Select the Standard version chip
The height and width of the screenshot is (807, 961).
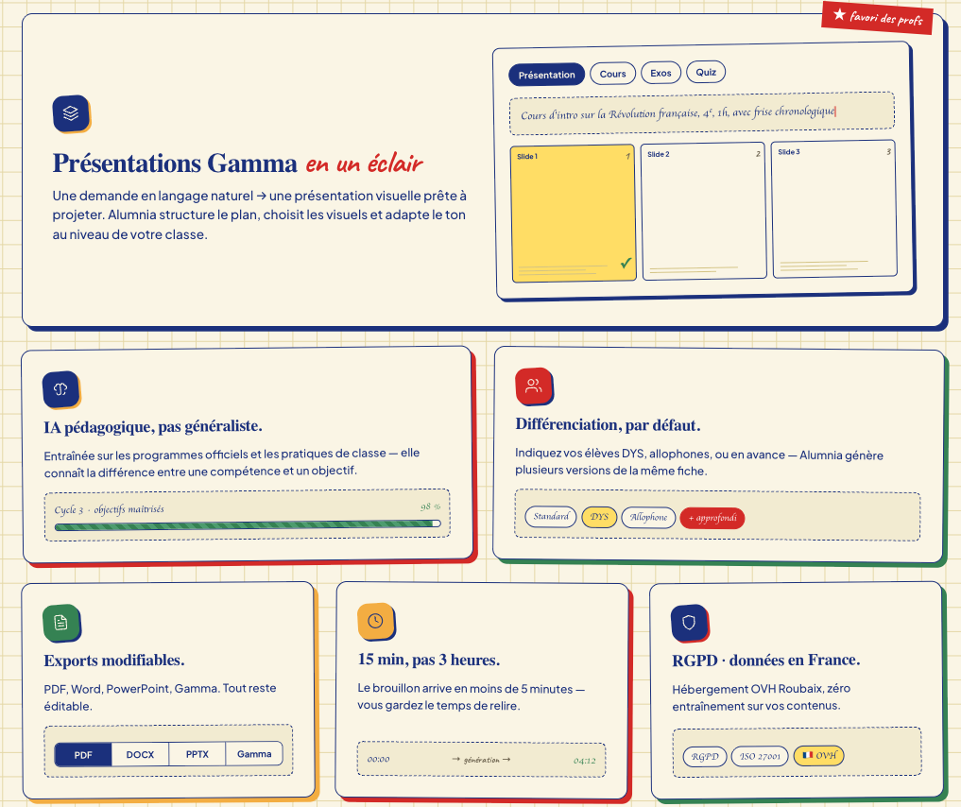(x=551, y=517)
